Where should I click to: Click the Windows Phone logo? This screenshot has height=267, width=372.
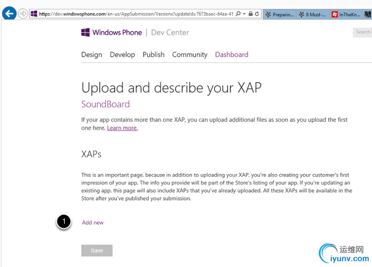(x=112, y=32)
